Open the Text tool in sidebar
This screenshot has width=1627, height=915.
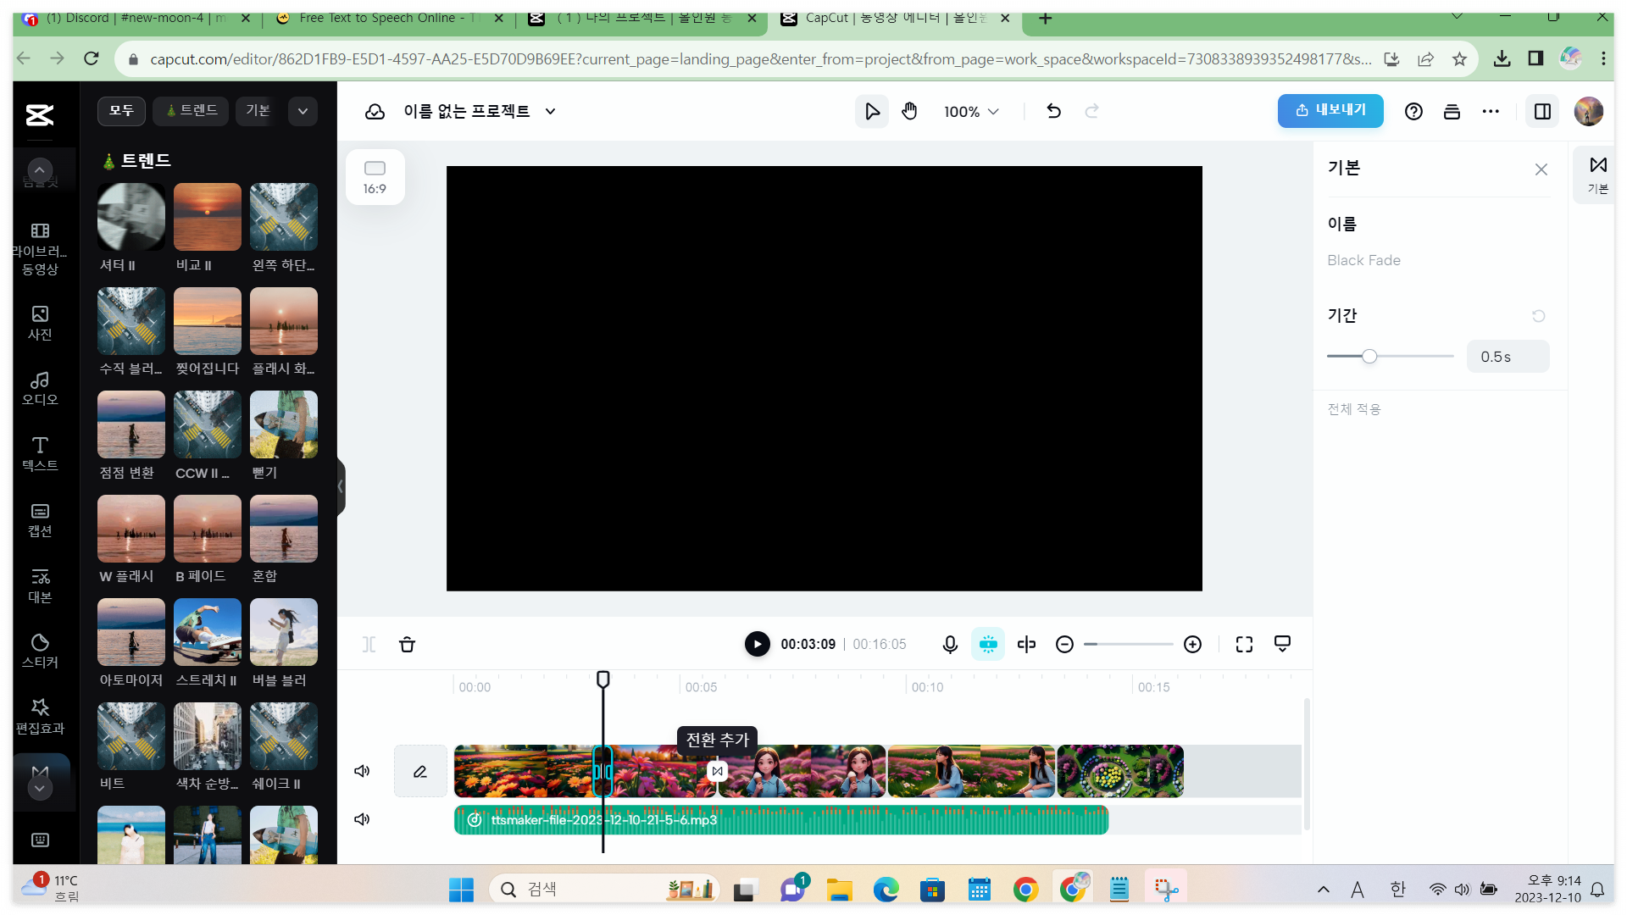coord(40,453)
